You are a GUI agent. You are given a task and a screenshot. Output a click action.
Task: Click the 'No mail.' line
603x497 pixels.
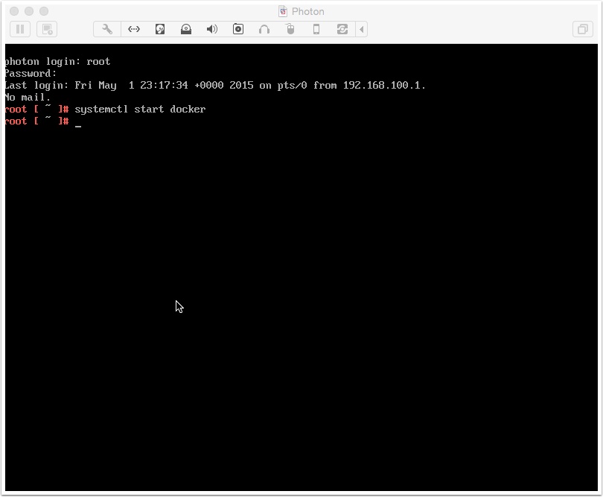(28, 98)
